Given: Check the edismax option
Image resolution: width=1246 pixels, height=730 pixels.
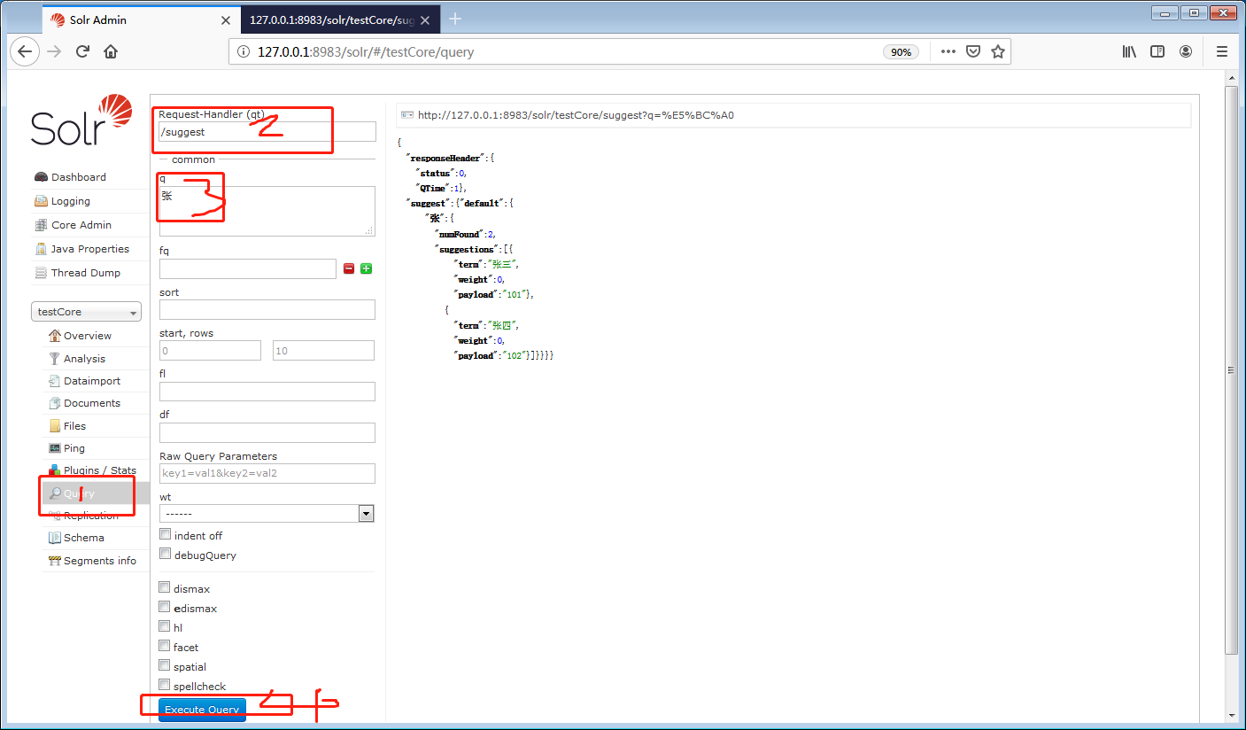Looking at the screenshot, I should click(x=165, y=607).
